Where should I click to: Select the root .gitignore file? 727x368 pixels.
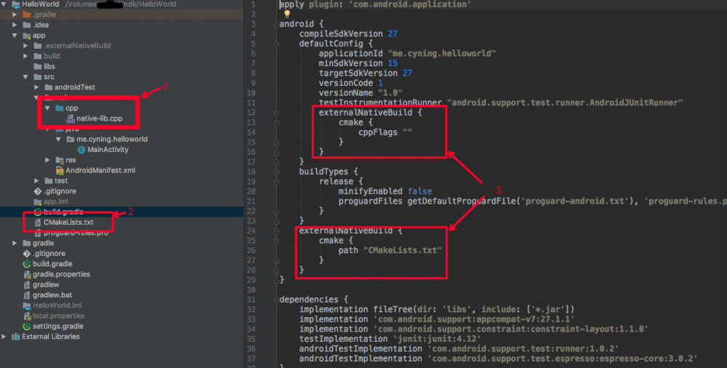coord(49,254)
